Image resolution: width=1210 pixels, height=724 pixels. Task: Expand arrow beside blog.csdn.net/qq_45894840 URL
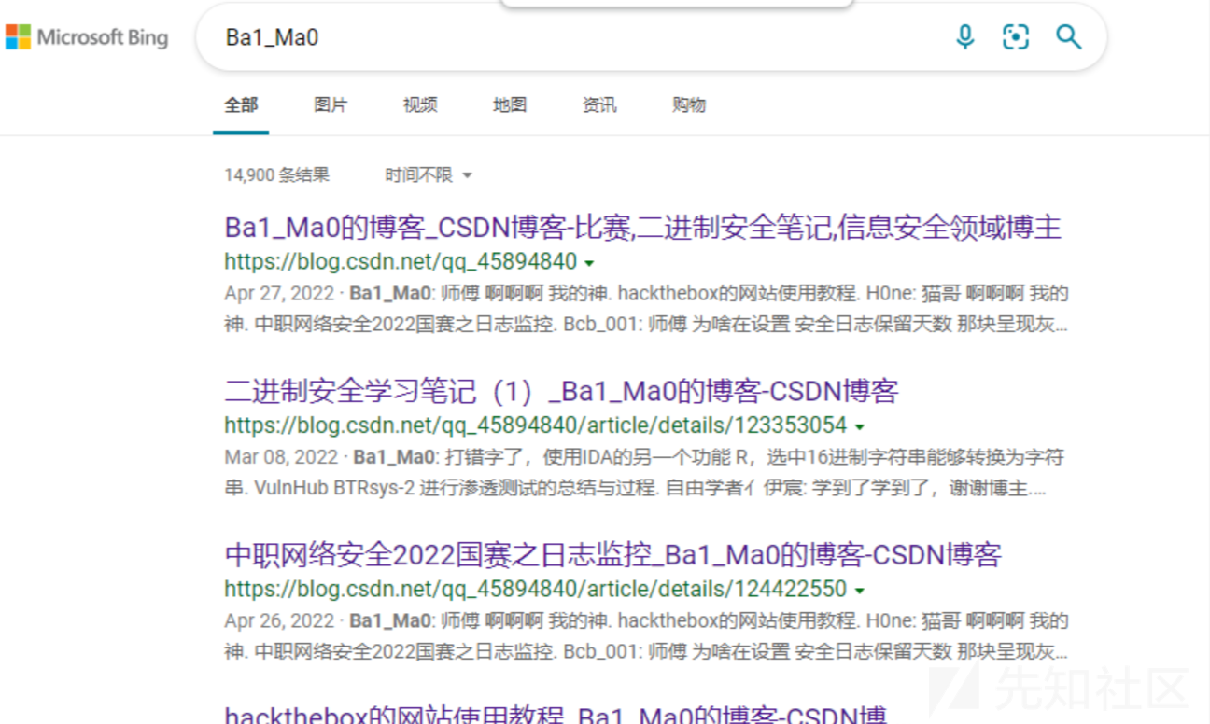pos(589,263)
